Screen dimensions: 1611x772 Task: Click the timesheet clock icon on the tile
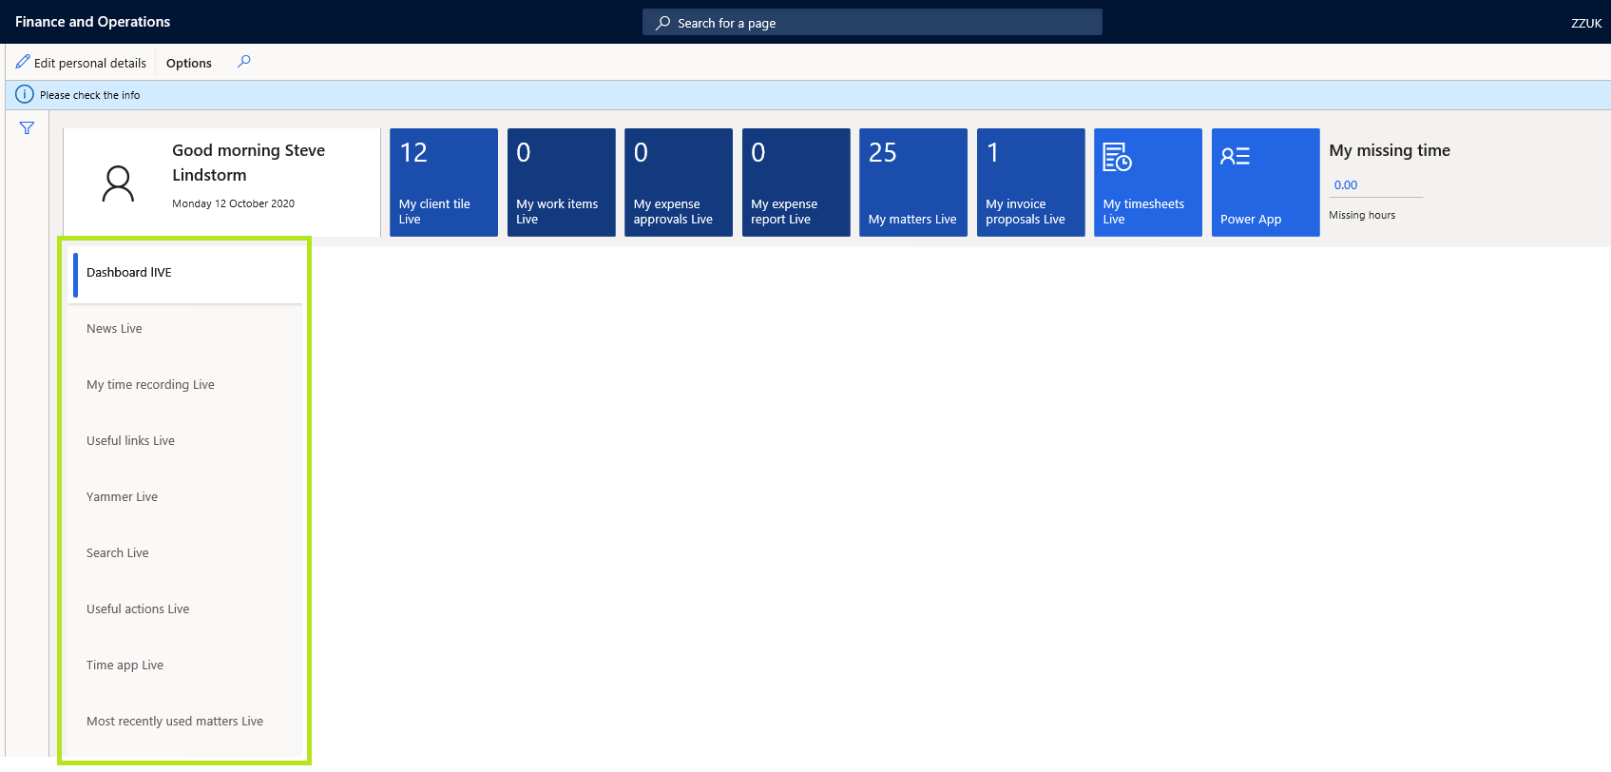[1117, 157]
